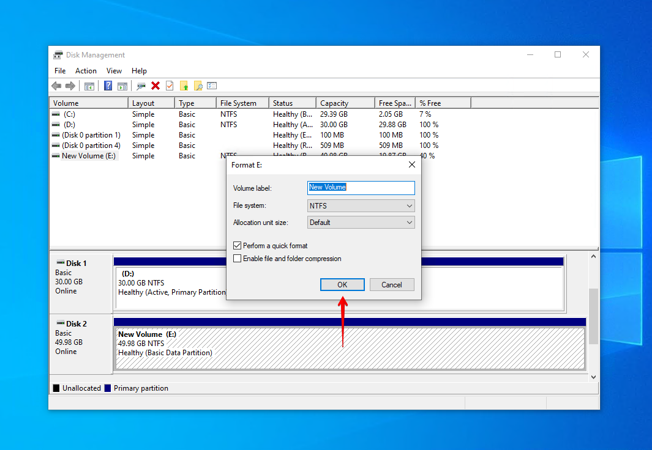Expand the Allocation unit size dropdown
This screenshot has height=450, width=652.
361,223
